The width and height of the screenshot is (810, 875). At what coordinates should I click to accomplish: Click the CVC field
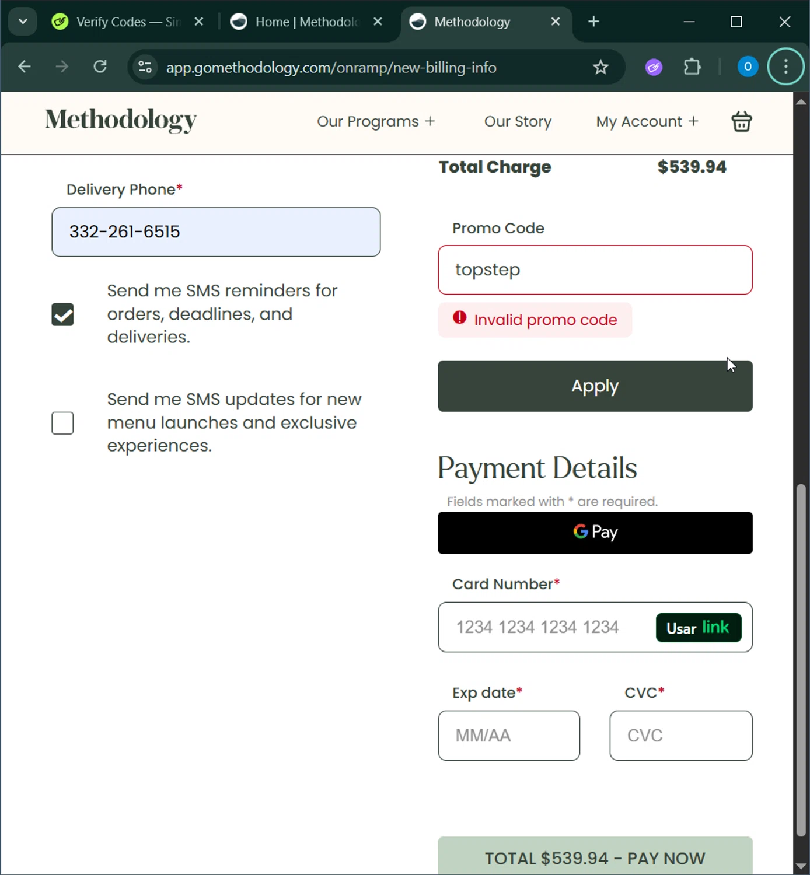tap(681, 736)
